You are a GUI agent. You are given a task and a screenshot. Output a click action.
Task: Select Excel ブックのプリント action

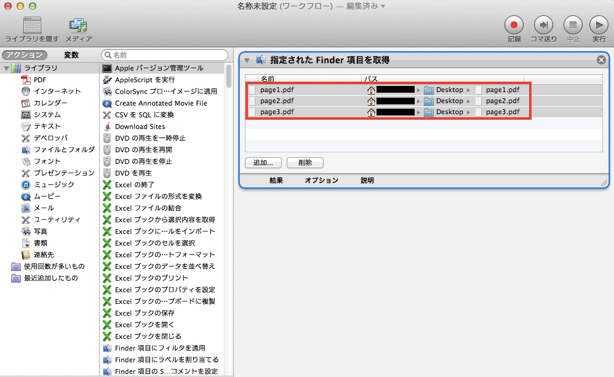(x=162, y=278)
